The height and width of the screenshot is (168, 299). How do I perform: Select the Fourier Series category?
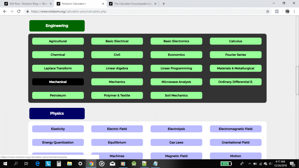236,55
